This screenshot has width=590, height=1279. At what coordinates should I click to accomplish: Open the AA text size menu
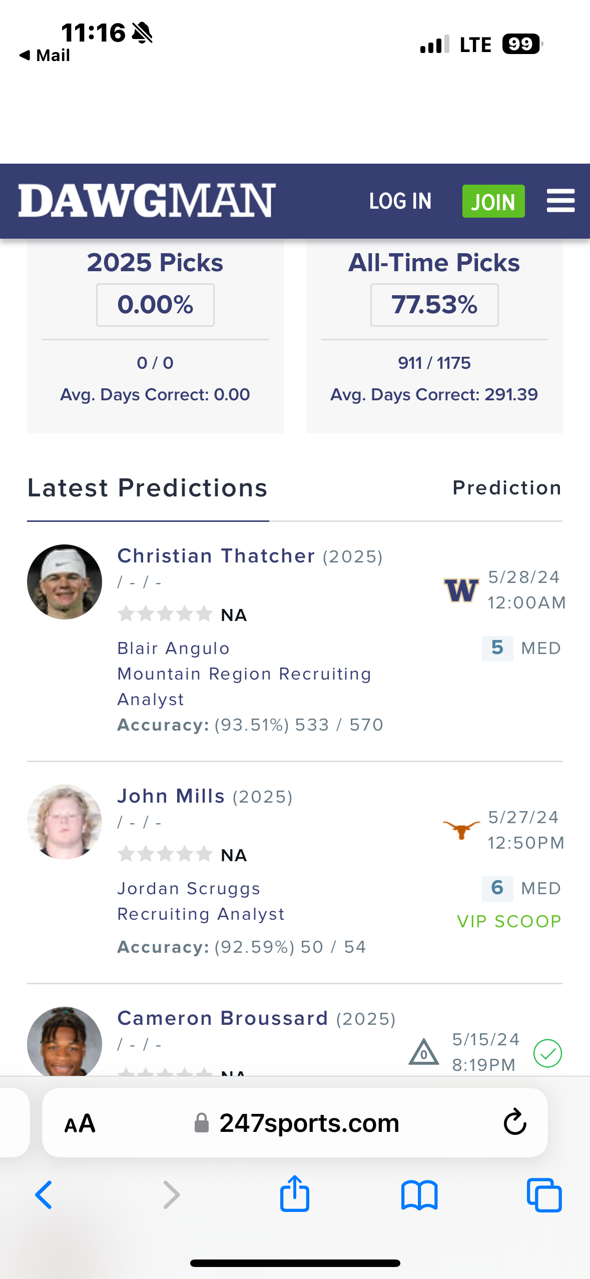tap(80, 1123)
